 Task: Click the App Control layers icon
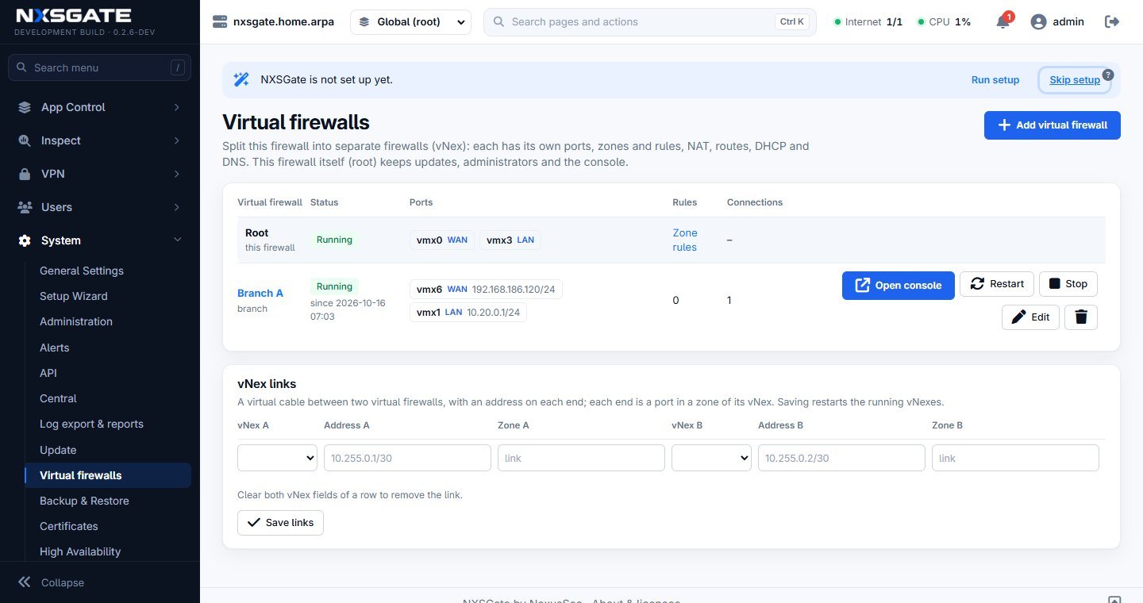(x=25, y=107)
